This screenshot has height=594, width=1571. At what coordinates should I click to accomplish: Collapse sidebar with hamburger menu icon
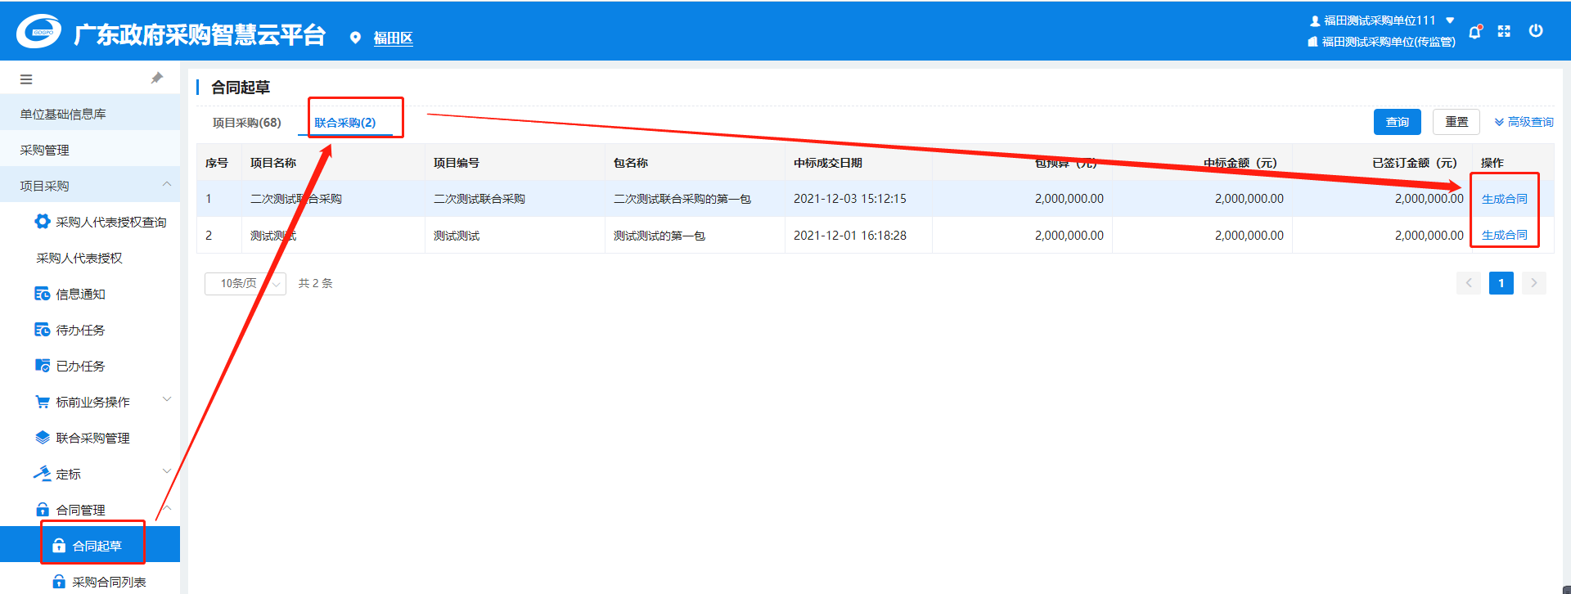coord(26,79)
